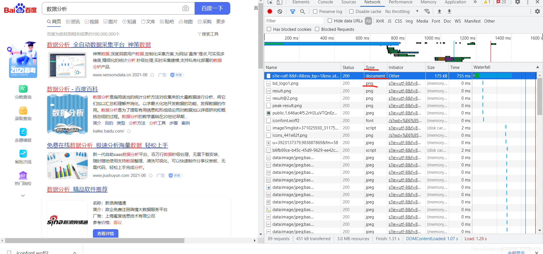Click the error count badge showing 20

coord(501,2)
